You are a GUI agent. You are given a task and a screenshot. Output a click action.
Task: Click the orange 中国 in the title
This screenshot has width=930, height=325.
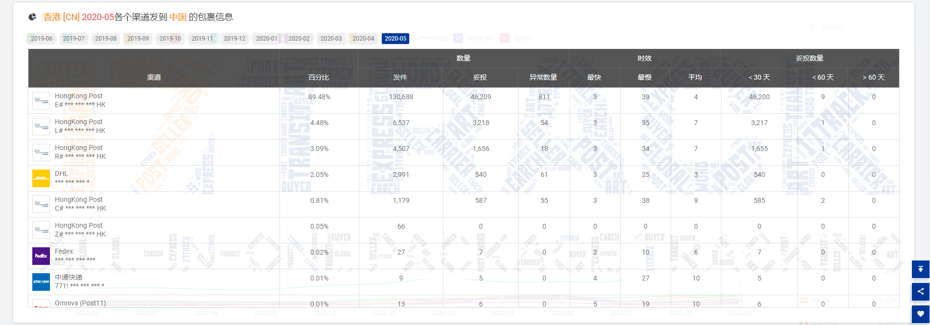(x=178, y=17)
